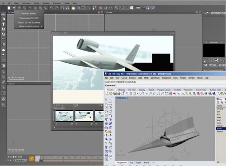Click the orange auto-keyframe icon by timeline
226x166 pixels.
32,158
